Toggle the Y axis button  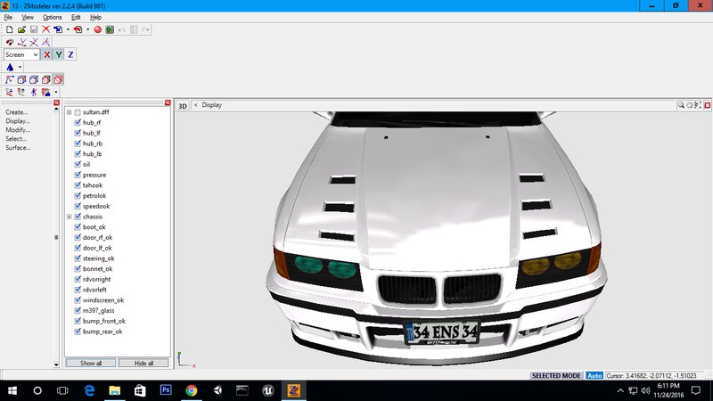click(x=59, y=54)
